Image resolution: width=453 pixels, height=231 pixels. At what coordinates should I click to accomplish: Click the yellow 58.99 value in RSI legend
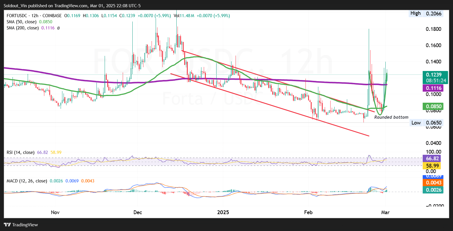click(x=56, y=152)
